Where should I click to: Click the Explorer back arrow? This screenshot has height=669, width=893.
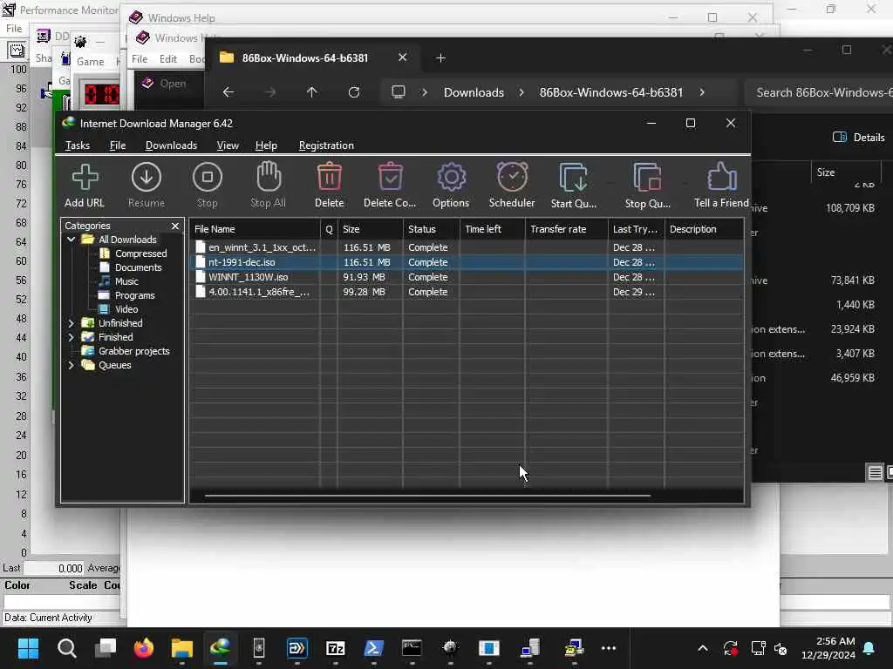(x=228, y=92)
